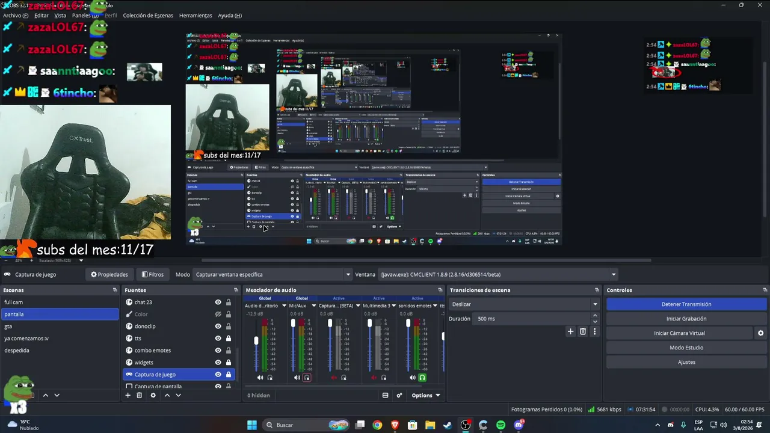Screen dimensions: 770x433
Task: Open Spotify from the taskbar
Action: [501, 425]
